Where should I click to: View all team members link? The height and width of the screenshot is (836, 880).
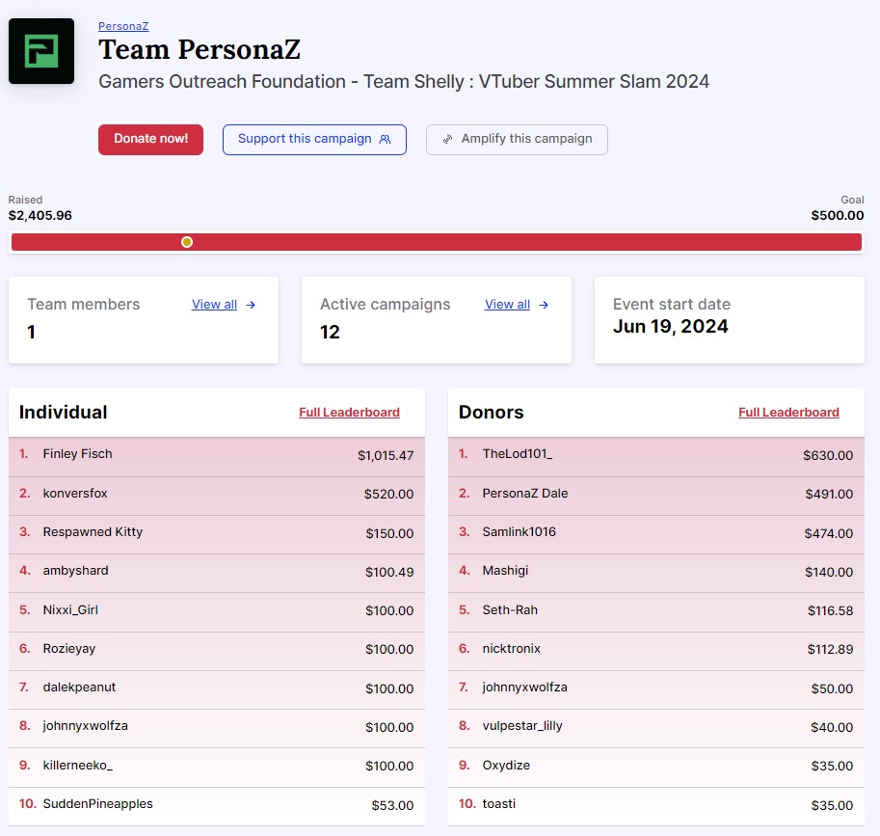(x=214, y=305)
